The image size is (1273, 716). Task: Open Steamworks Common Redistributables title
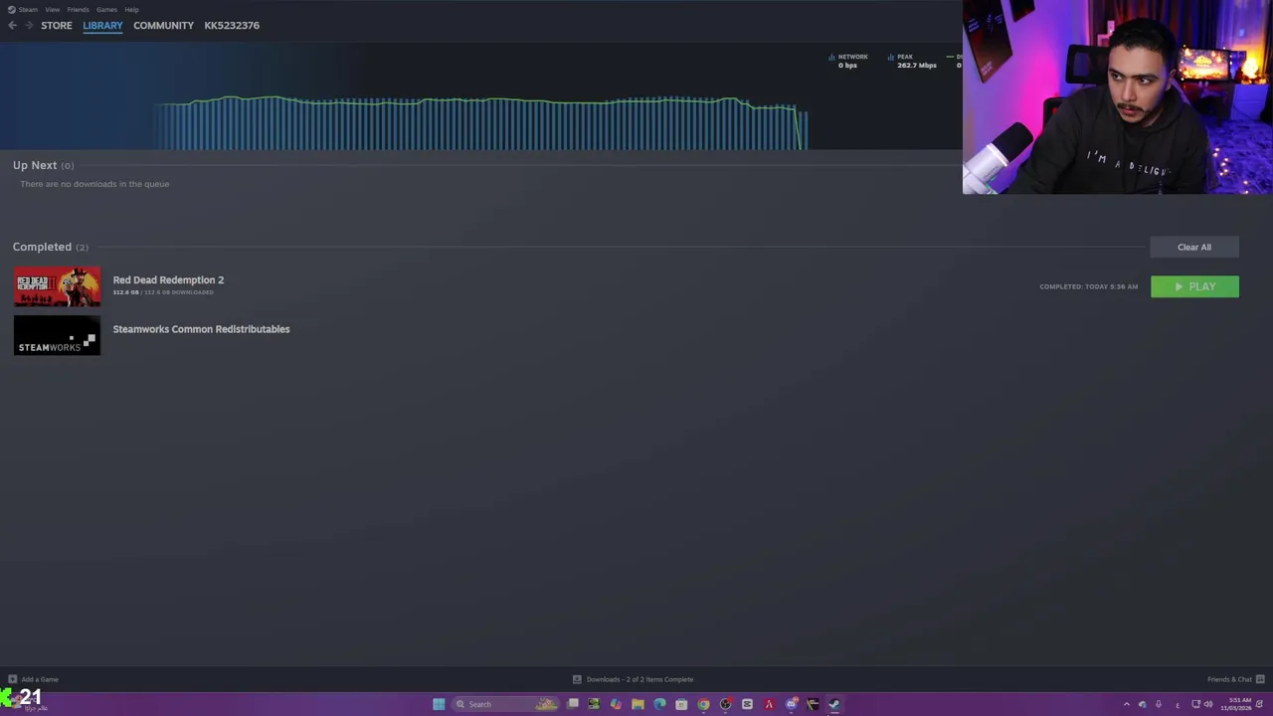tap(201, 329)
